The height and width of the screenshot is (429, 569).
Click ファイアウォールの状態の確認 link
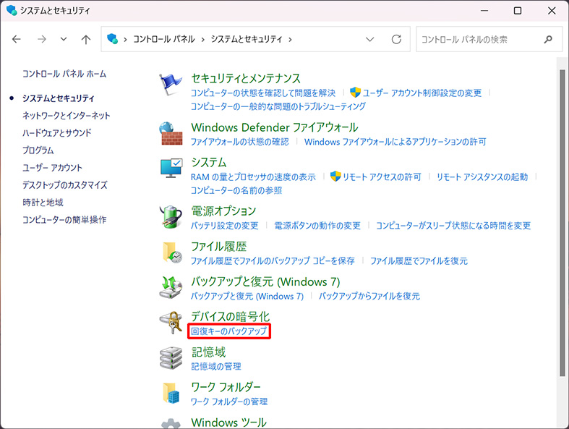point(240,142)
